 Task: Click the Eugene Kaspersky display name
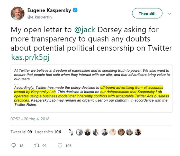point(50,11)
